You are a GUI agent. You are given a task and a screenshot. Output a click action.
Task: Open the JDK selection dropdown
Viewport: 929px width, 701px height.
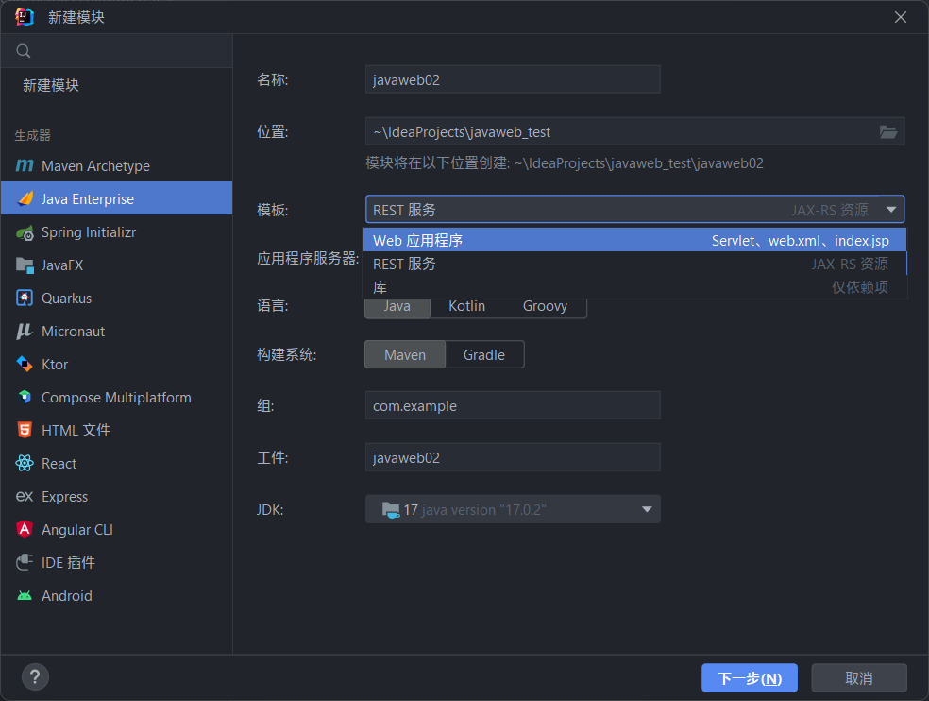tap(647, 509)
